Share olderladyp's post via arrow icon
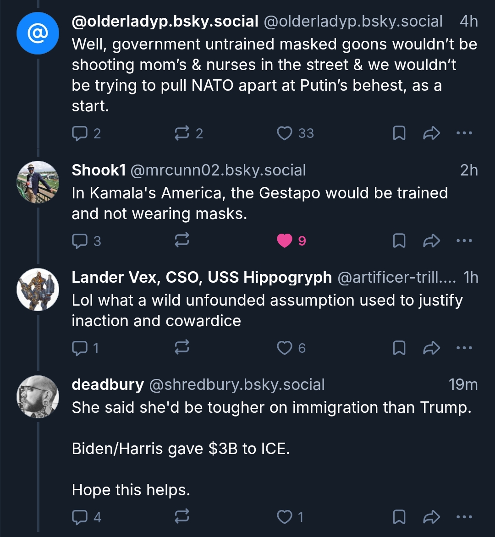Viewport: 495px width, 537px height. coord(431,133)
